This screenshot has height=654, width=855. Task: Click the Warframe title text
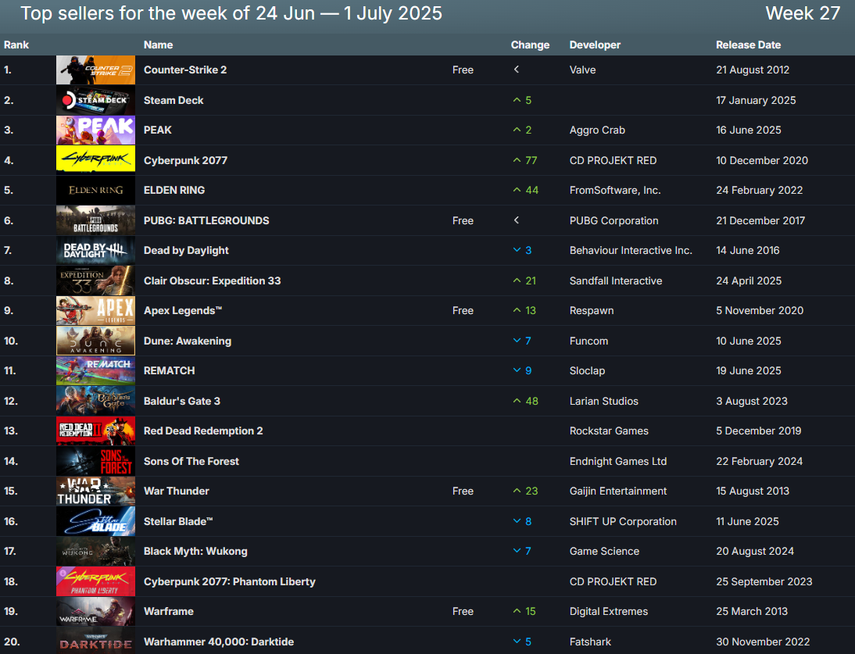click(x=169, y=612)
